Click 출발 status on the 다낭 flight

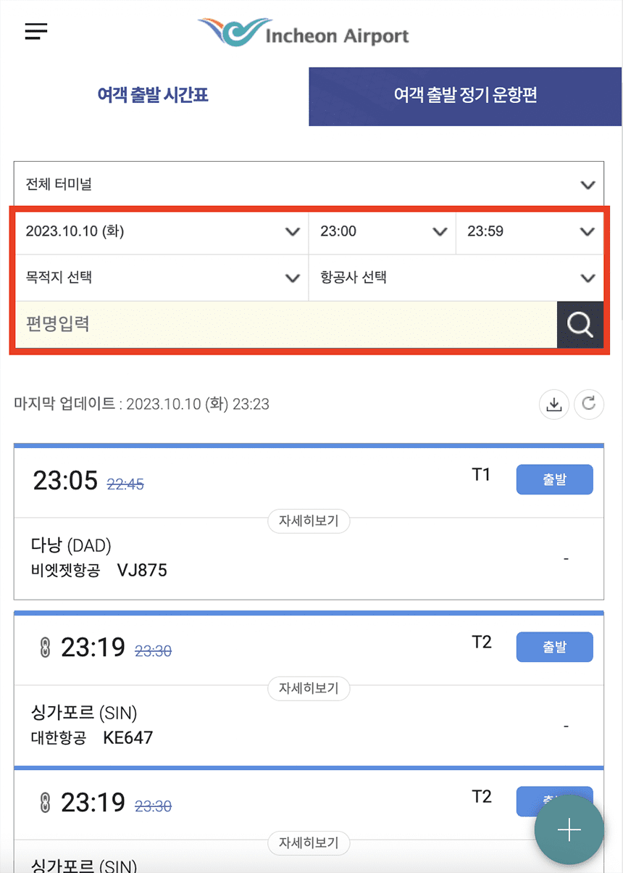point(554,479)
